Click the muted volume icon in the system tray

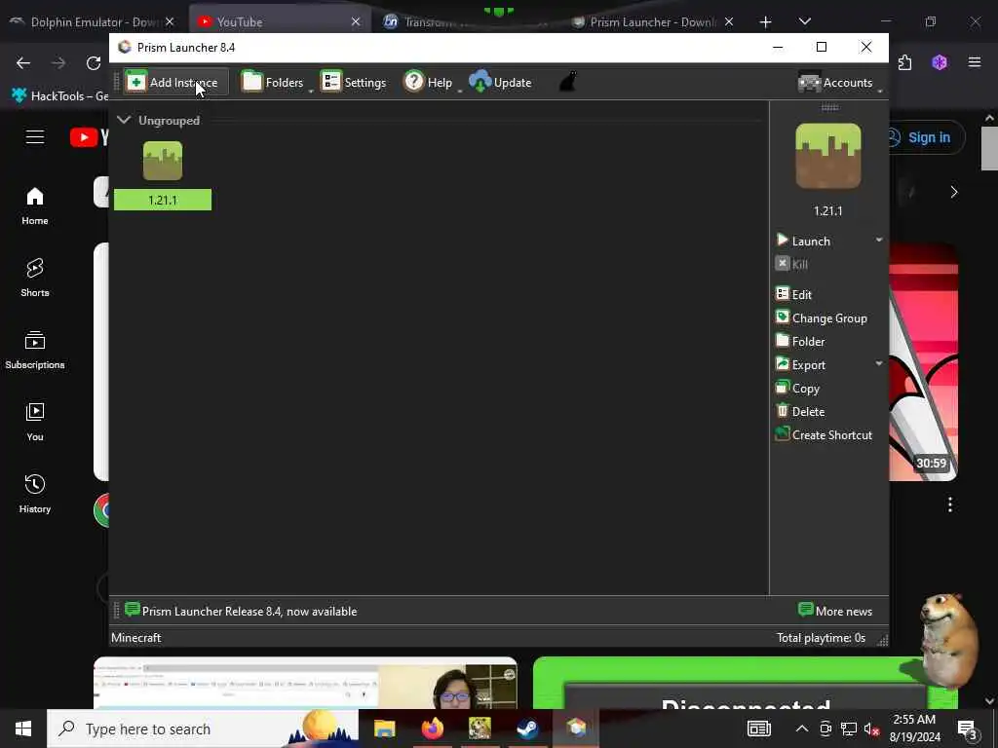click(x=872, y=729)
